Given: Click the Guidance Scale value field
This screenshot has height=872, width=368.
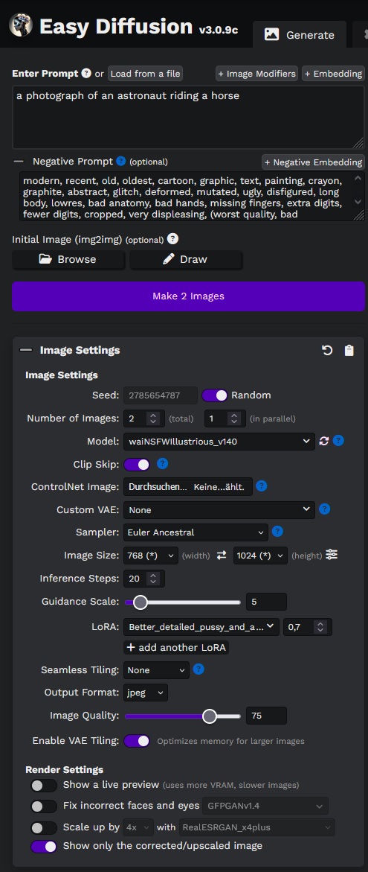Looking at the screenshot, I should click(266, 602).
